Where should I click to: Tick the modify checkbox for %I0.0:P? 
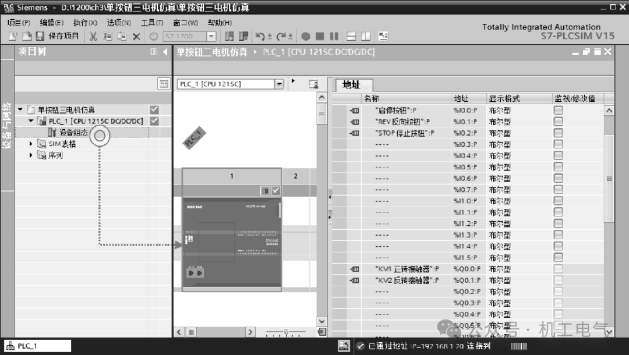click(558, 110)
